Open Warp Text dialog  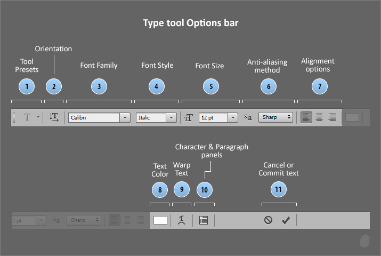coord(182,220)
